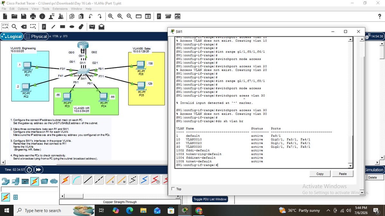The image size is (385, 216).
Task: Click the Copy icon in main toolbar
Action: coord(72,16)
